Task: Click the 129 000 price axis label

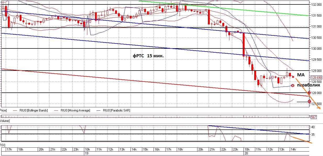Action: tap(317, 71)
